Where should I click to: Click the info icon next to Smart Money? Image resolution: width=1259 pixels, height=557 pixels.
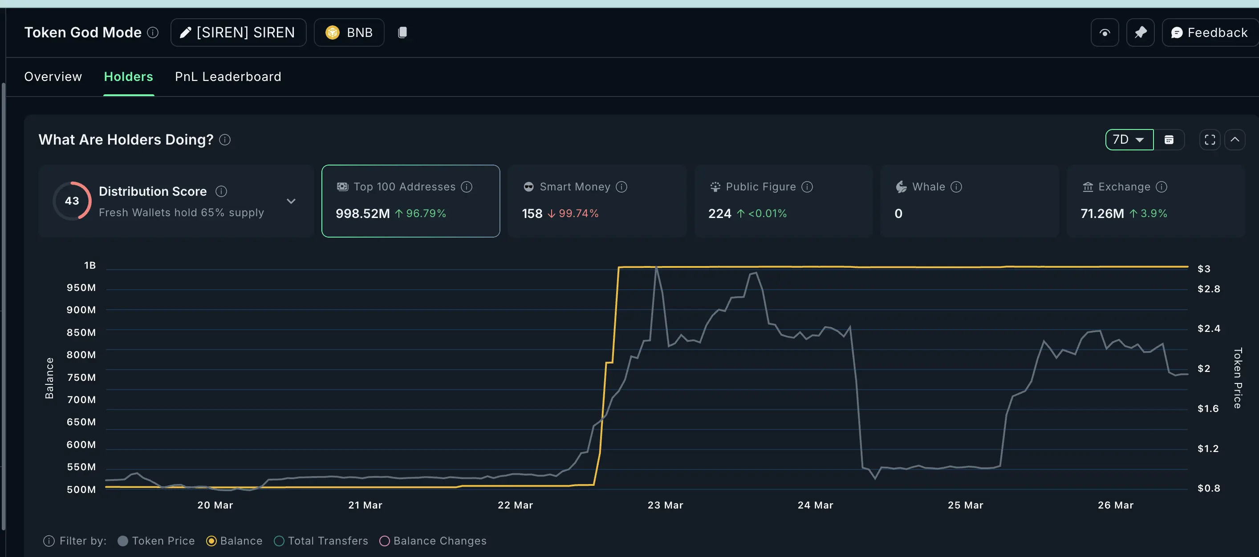[621, 187]
